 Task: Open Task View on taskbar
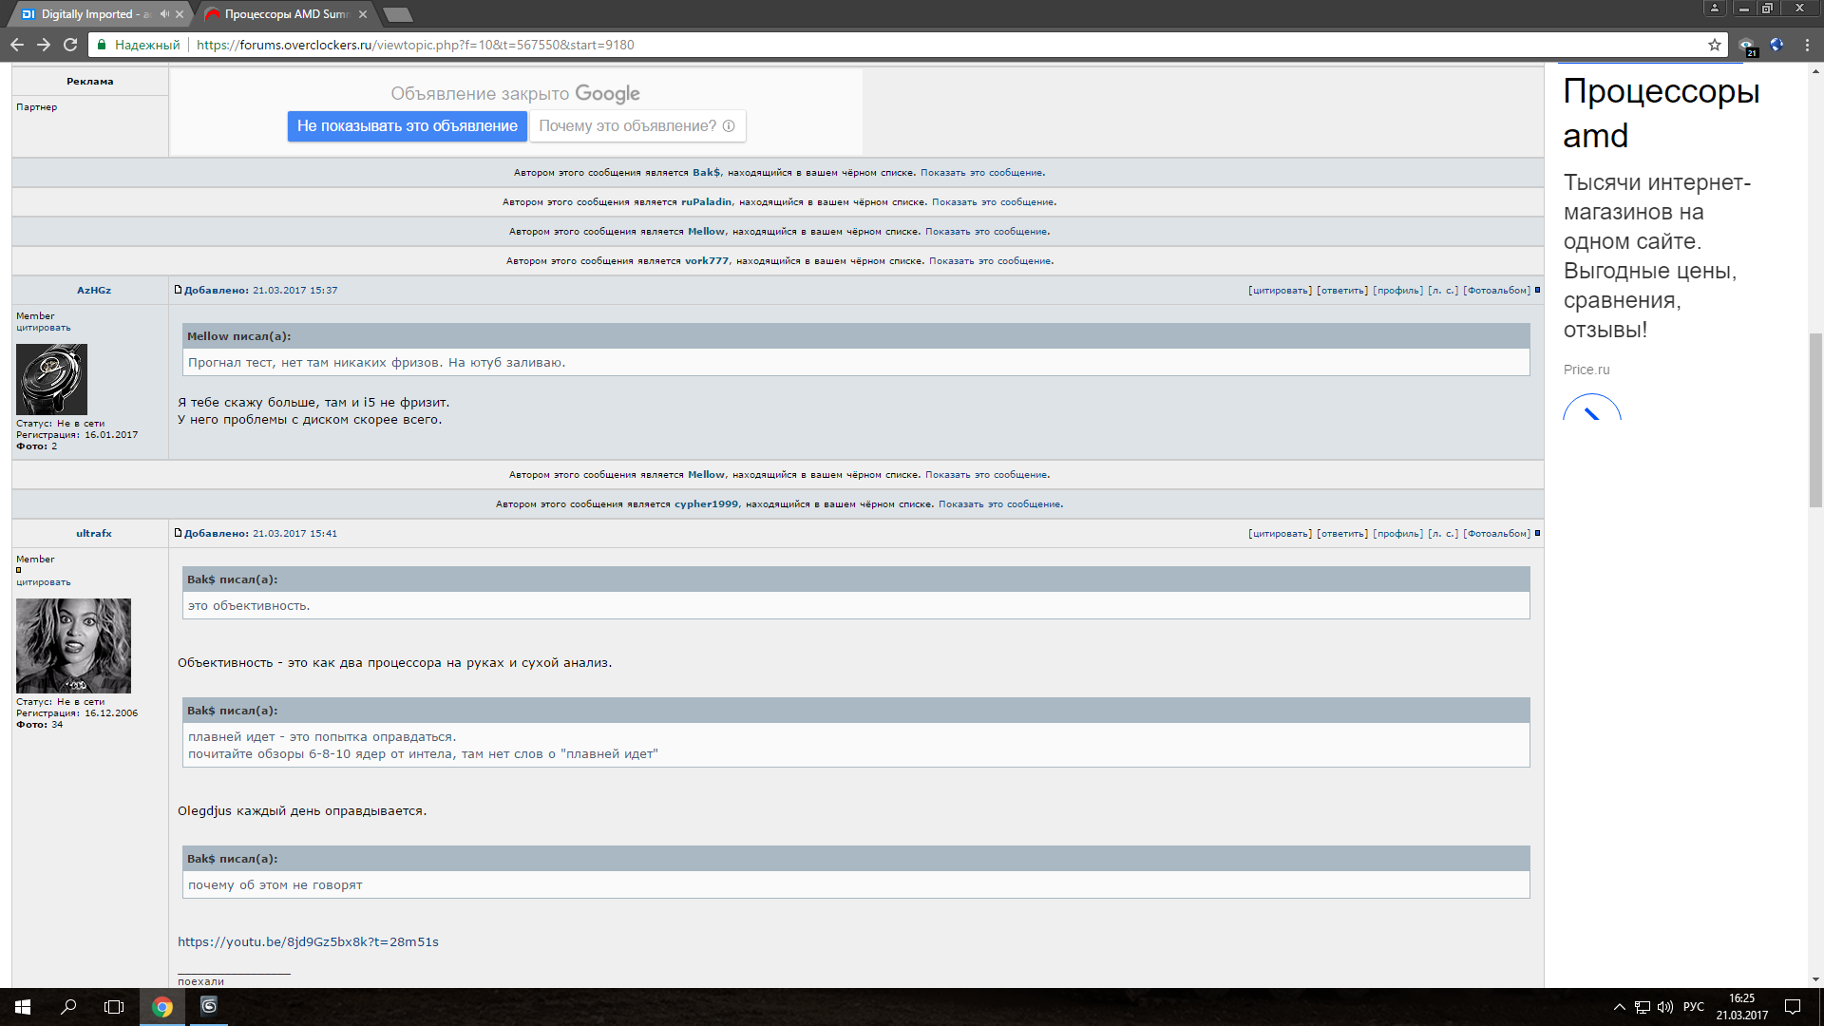[x=114, y=1007]
